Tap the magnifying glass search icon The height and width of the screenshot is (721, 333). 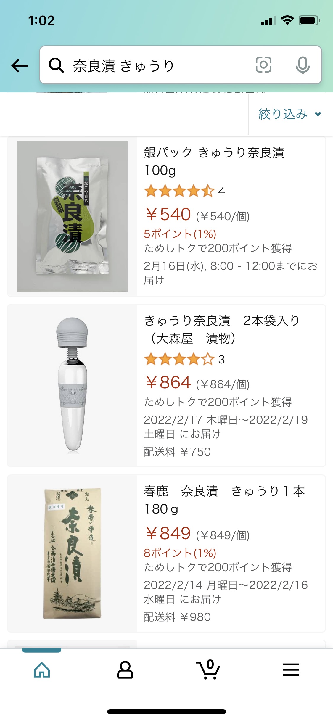tap(56, 65)
